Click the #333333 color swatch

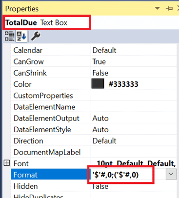pyautogui.click(x=98, y=83)
